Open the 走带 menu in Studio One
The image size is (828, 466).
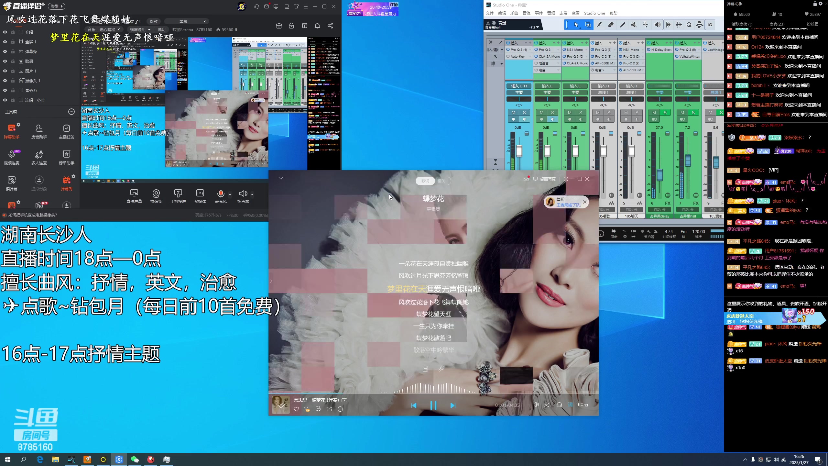(563, 13)
